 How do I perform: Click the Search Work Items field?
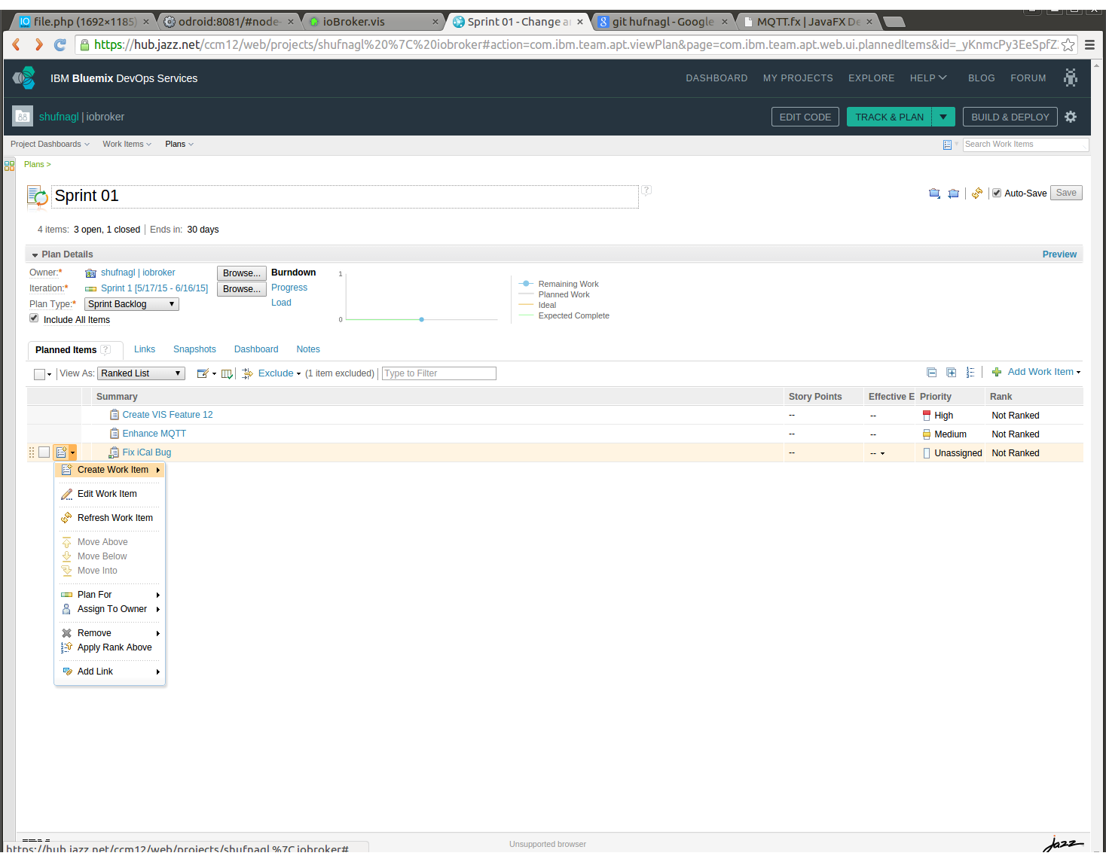1026,145
